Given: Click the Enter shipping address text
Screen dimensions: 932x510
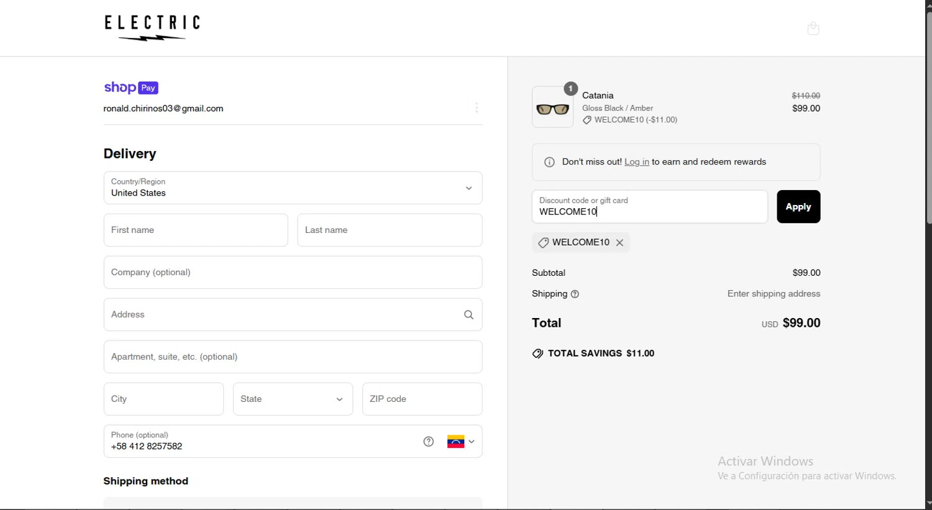Looking at the screenshot, I should tap(774, 294).
